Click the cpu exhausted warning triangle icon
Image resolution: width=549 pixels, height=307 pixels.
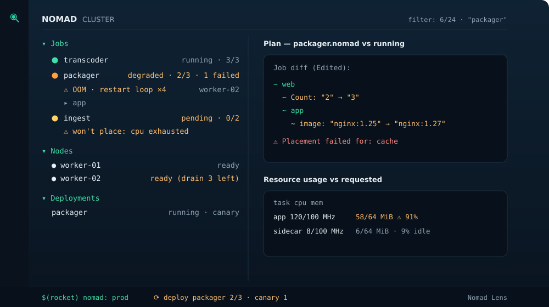[66, 132]
